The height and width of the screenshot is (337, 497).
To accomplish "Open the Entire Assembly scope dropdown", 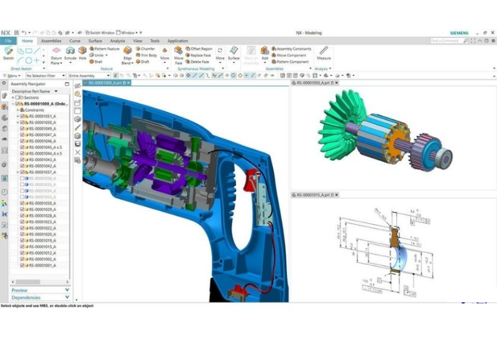I will (x=89, y=76).
